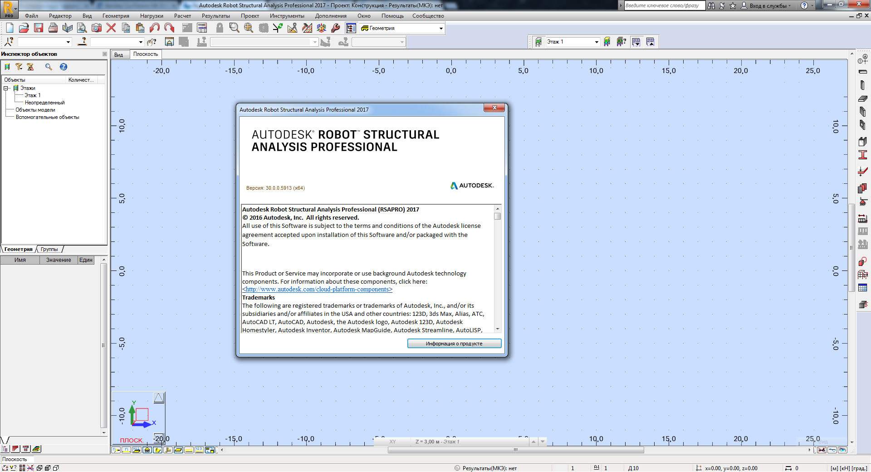
Task: Open the Расчет menu
Action: click(182, 16)
